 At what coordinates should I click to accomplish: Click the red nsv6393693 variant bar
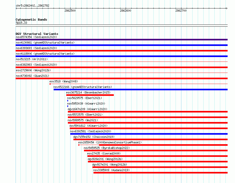coord(121,51)
